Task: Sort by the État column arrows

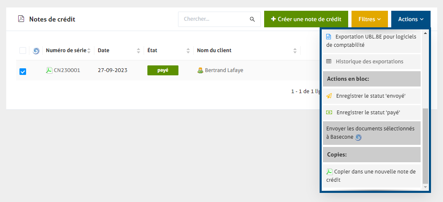Action: point(188,51)
